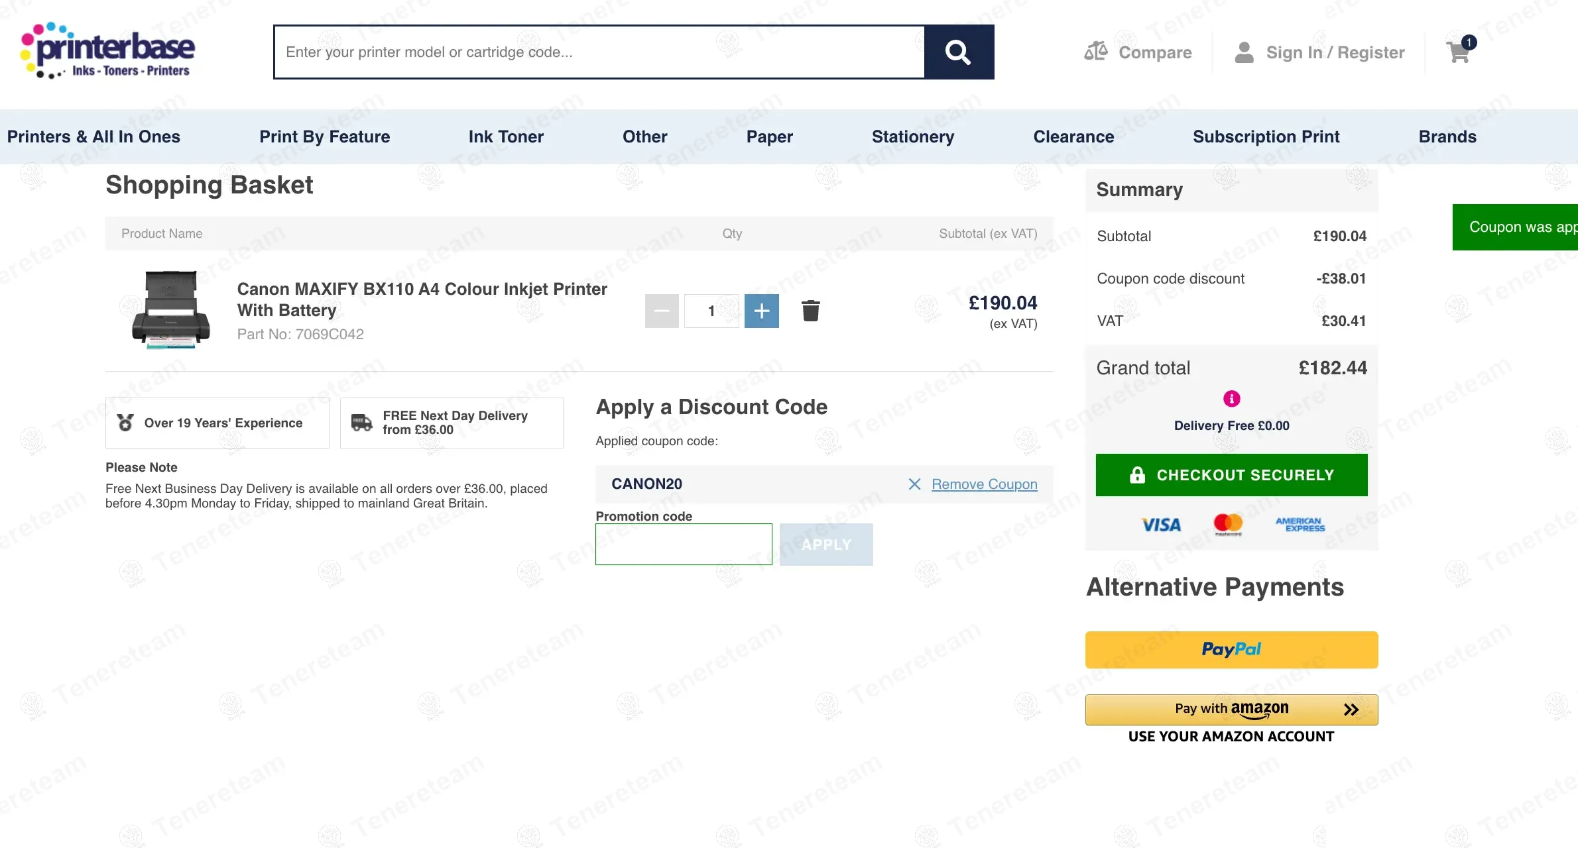1578x848 pixels.
Task: Click into the Promotion code field
Action: (684, 545)
